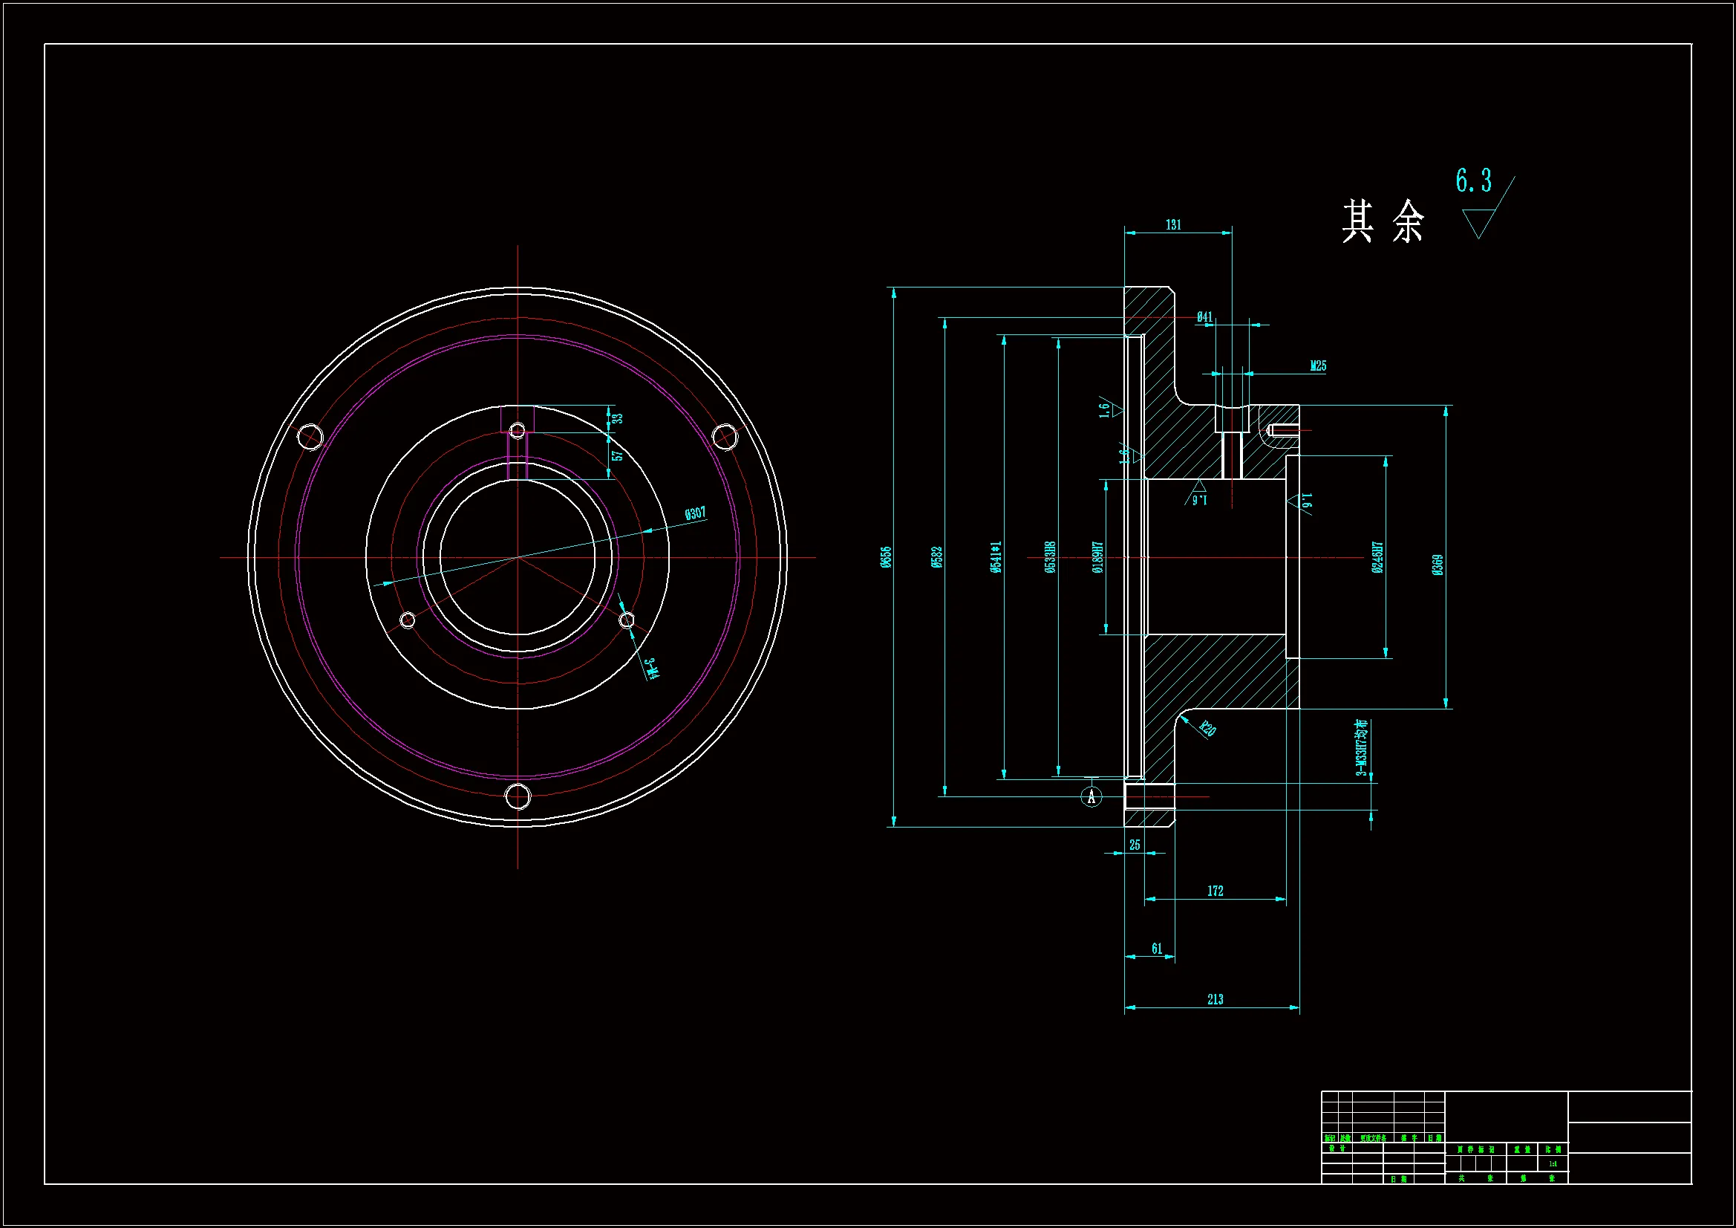The height and width of the screenshot is (1228, 1736).
Task: Select the bottom bolt hole in front view
Action: [518, 796]
